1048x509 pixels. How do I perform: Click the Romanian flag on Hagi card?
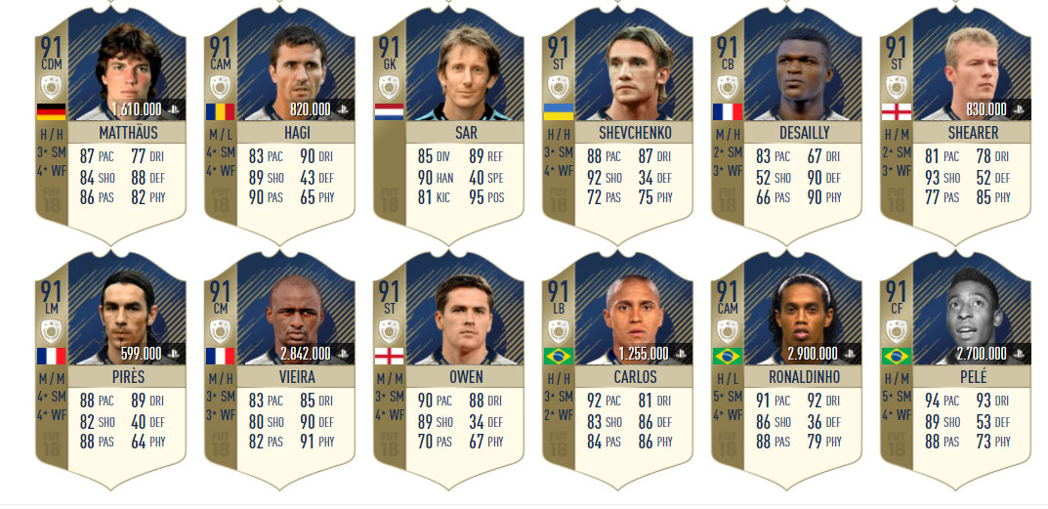[x=220, y=111]
